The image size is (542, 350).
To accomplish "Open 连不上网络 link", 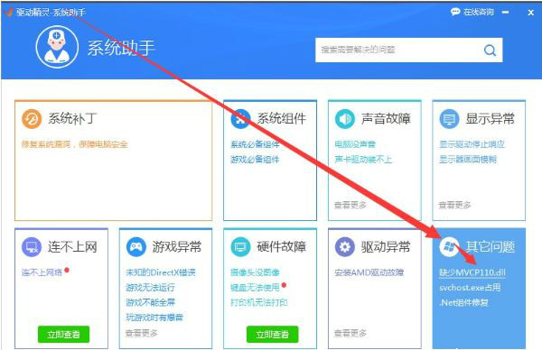I will point(42,272).
